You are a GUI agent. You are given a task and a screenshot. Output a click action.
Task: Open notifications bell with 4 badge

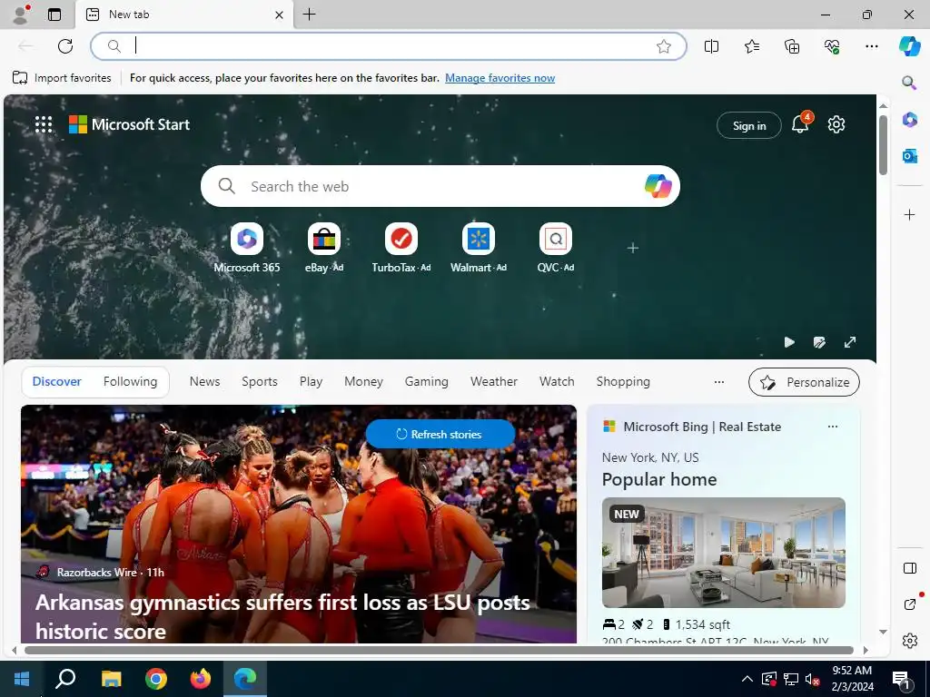click(801, 123)
